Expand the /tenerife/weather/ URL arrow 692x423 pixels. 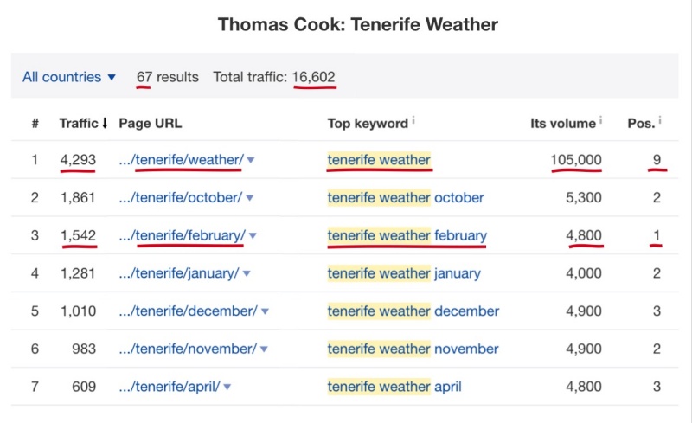pyautogui.click(x=251, y=160)
